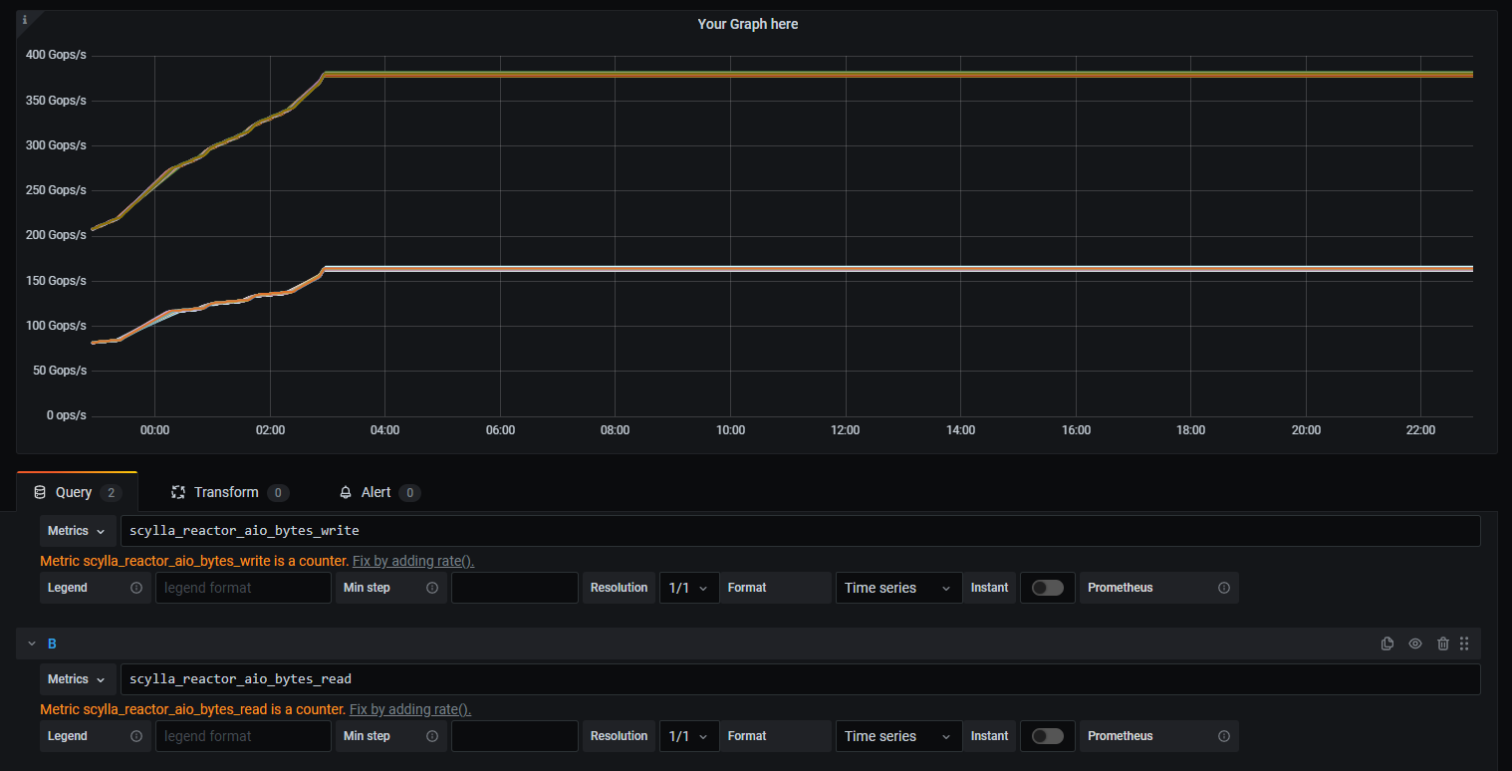Click the database icon next to Query
The image size is (1512, 771).
[40, 491]
